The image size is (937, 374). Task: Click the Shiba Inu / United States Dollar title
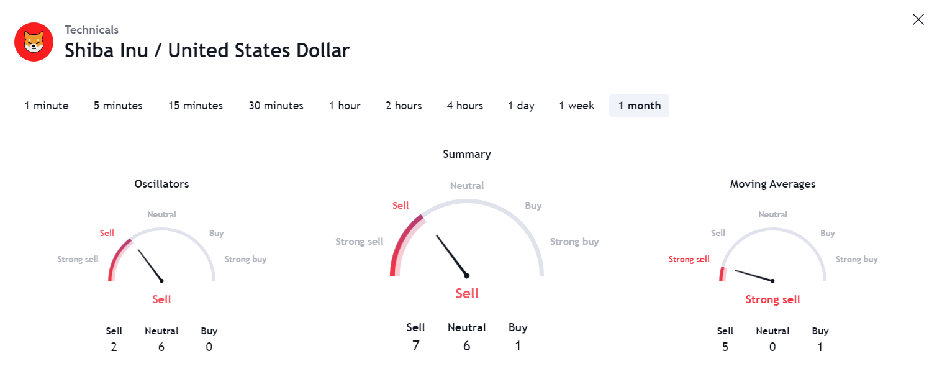click(207, 50)
